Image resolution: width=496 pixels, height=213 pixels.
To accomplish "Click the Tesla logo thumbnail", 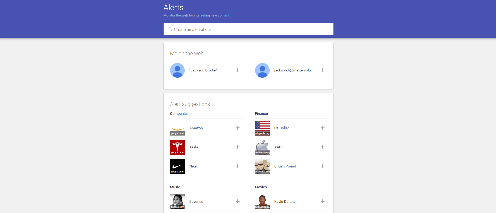I will click(x=177, y=147).
